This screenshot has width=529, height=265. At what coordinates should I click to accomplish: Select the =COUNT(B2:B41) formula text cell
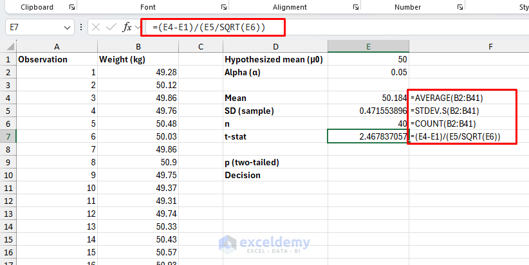click(469, 123)
